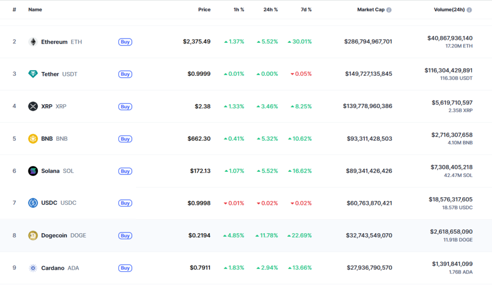Click Dogecoin volume $2,618,658,090
This screenshot has height=285, width=492.
point(451,232)
